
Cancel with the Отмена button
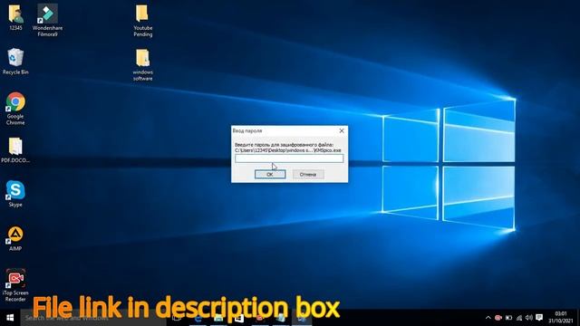click(308, 174)
